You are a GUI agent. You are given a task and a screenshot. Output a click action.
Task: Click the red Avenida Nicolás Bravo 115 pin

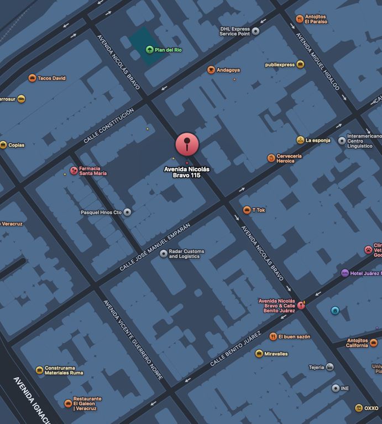(187, 144)
